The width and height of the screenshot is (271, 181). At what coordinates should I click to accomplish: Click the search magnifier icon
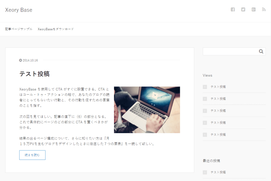click(261, 51)
